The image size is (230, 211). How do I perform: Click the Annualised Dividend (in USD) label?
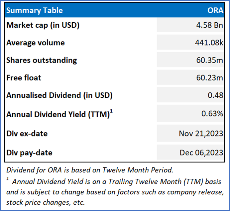(59, 95)
